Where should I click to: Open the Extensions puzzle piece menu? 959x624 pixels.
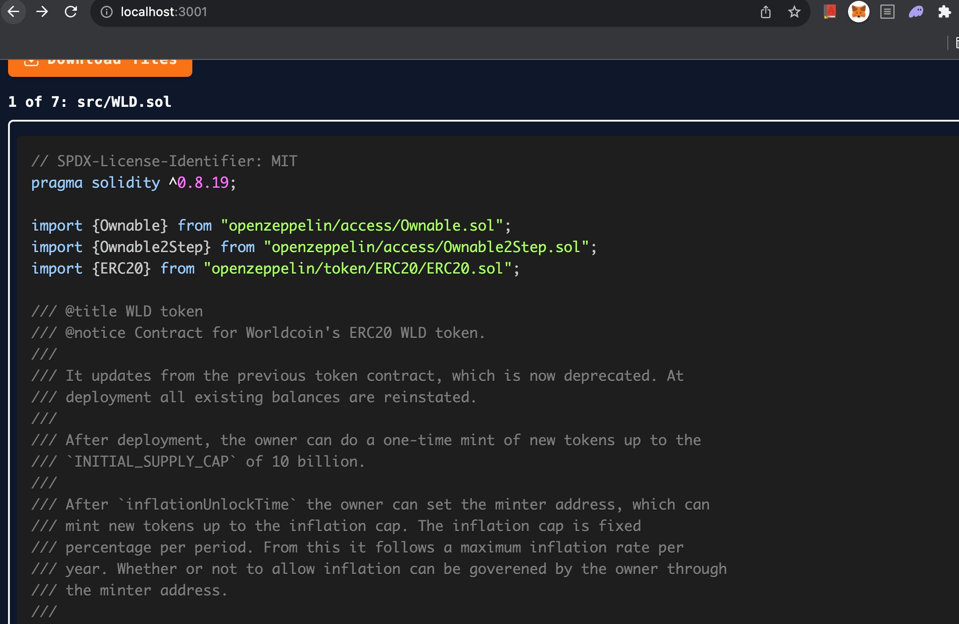(x=944, y=12)
